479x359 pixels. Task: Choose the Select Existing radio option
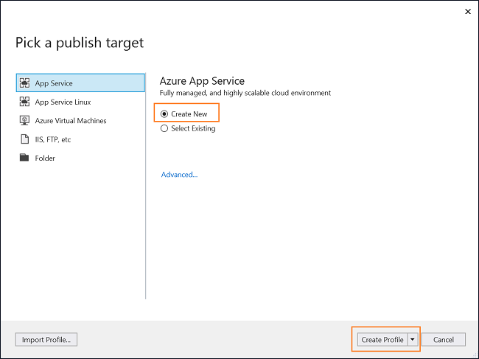[164, 128]
